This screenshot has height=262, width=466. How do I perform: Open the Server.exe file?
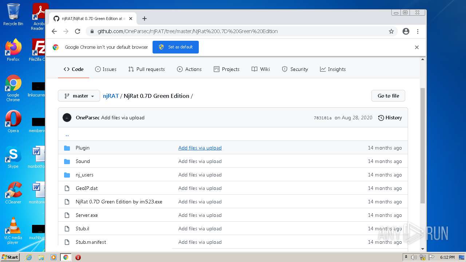click(87, 215)
